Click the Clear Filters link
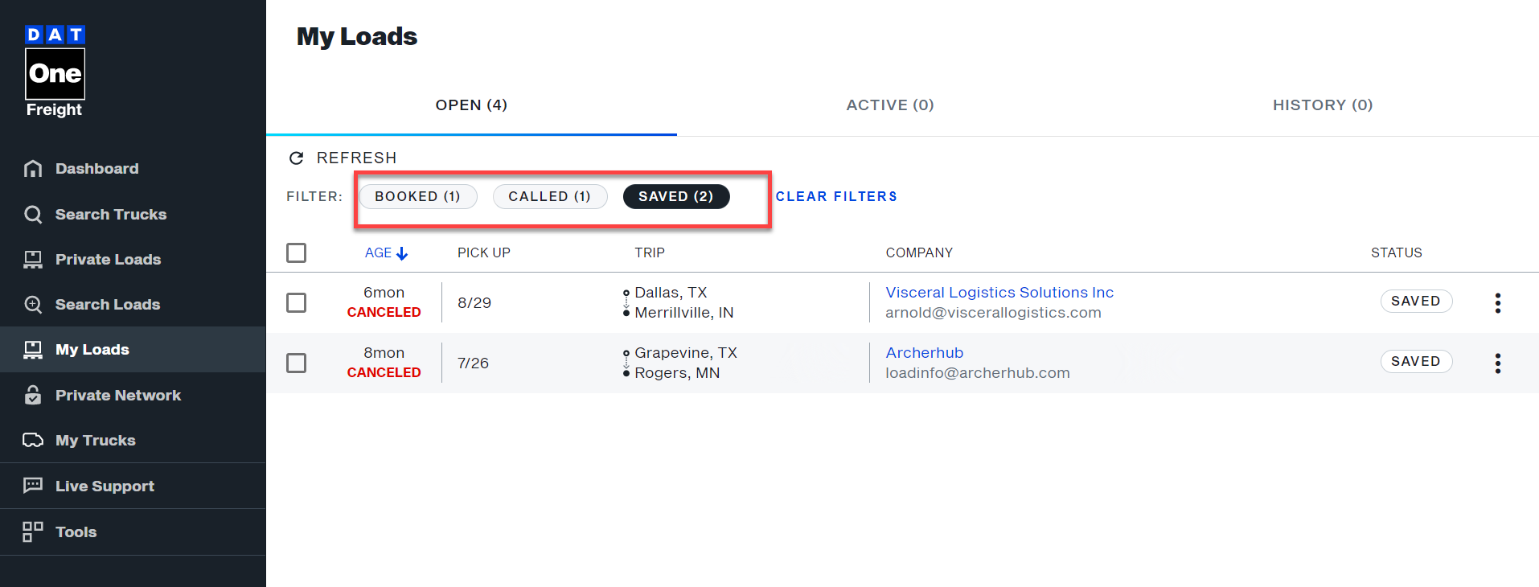The width and height of the screenshot is (1539, 587). point(836,196)
